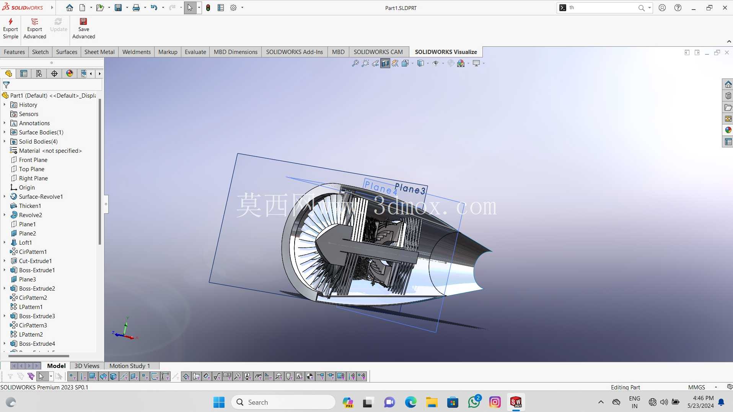
Task: Click the Save Advanced icon
Action: coord(83,28)
